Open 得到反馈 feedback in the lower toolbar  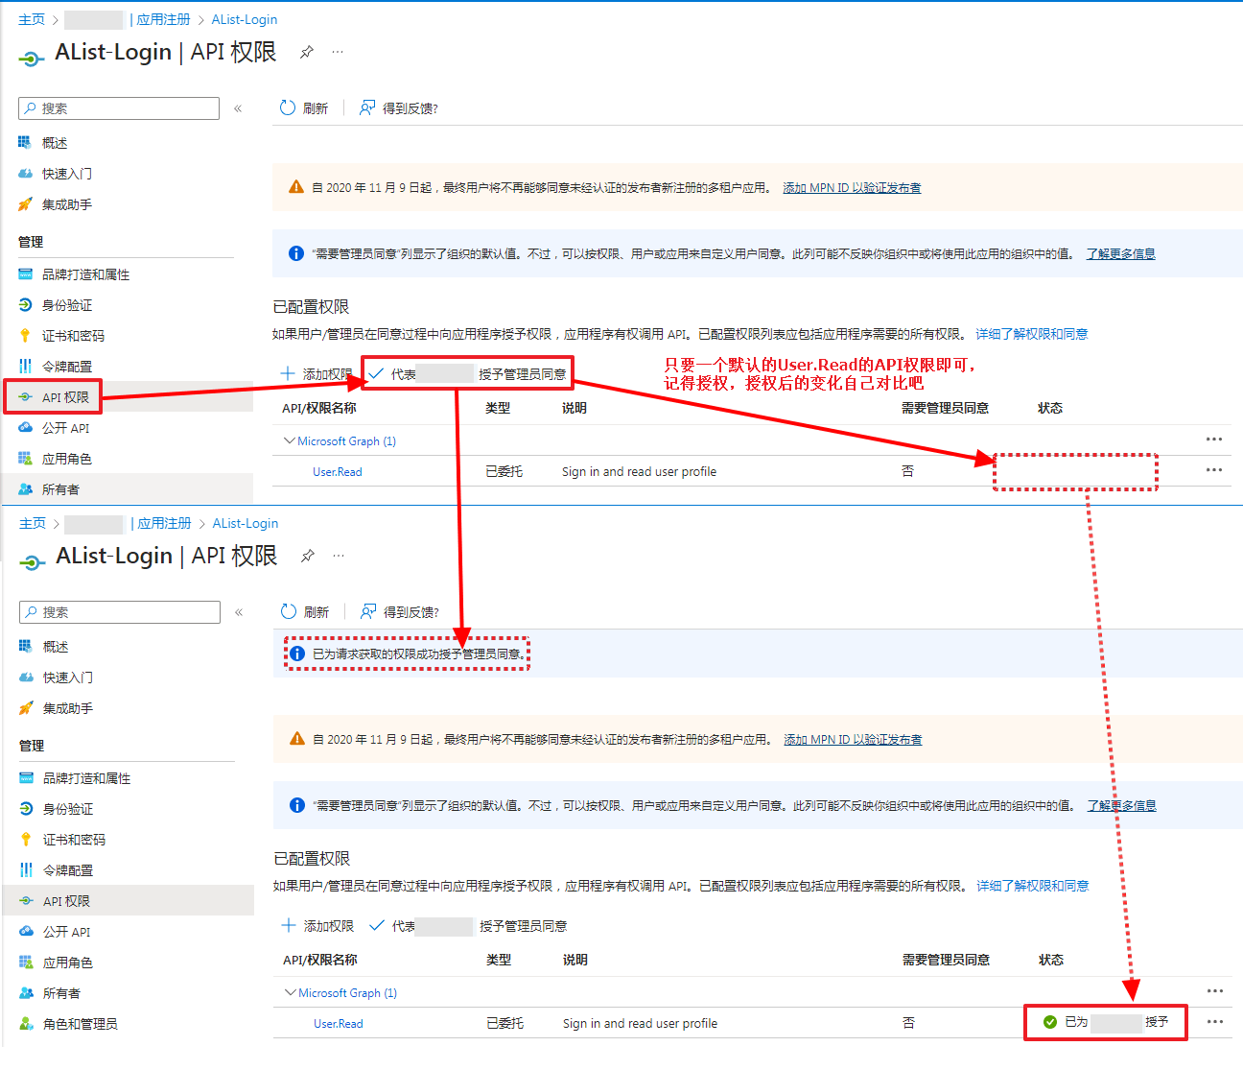[x=400, y=612]
